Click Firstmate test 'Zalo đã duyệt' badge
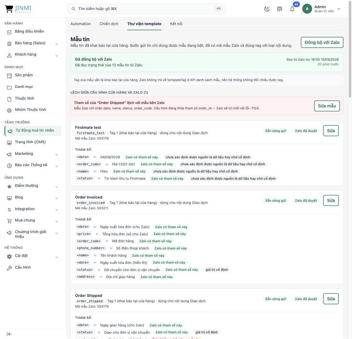352x339 pixels. coord(306,131)
